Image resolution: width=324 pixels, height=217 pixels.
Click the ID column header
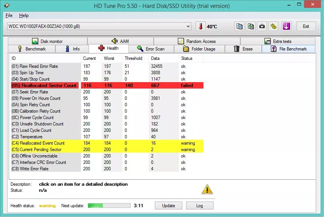pyautogui.click(x=46, y=58)
